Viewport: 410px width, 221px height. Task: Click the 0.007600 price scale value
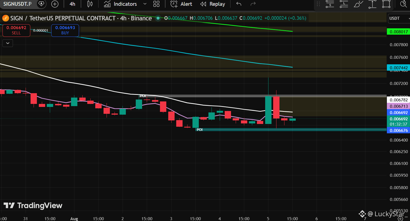tap(399, 57)
